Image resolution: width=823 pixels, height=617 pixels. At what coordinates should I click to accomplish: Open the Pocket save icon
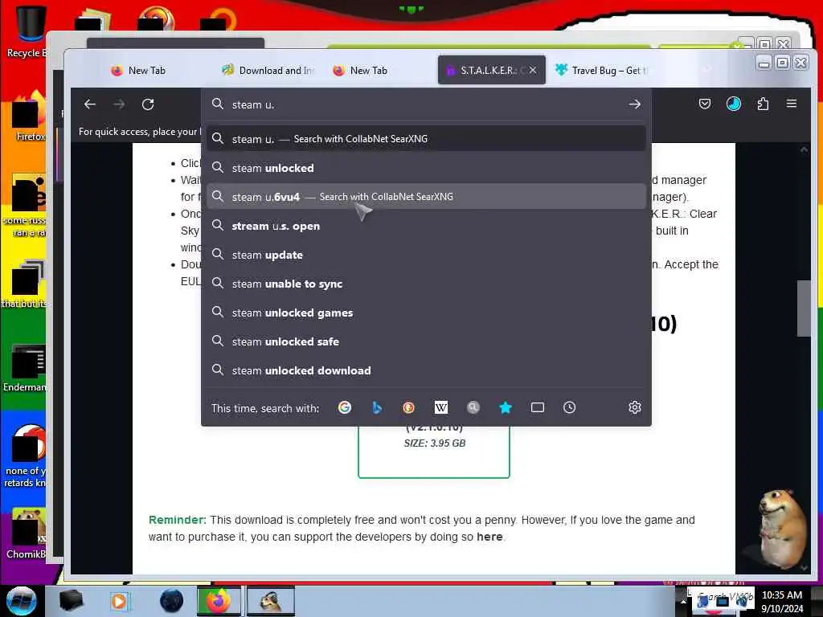(x=704, y=104)
